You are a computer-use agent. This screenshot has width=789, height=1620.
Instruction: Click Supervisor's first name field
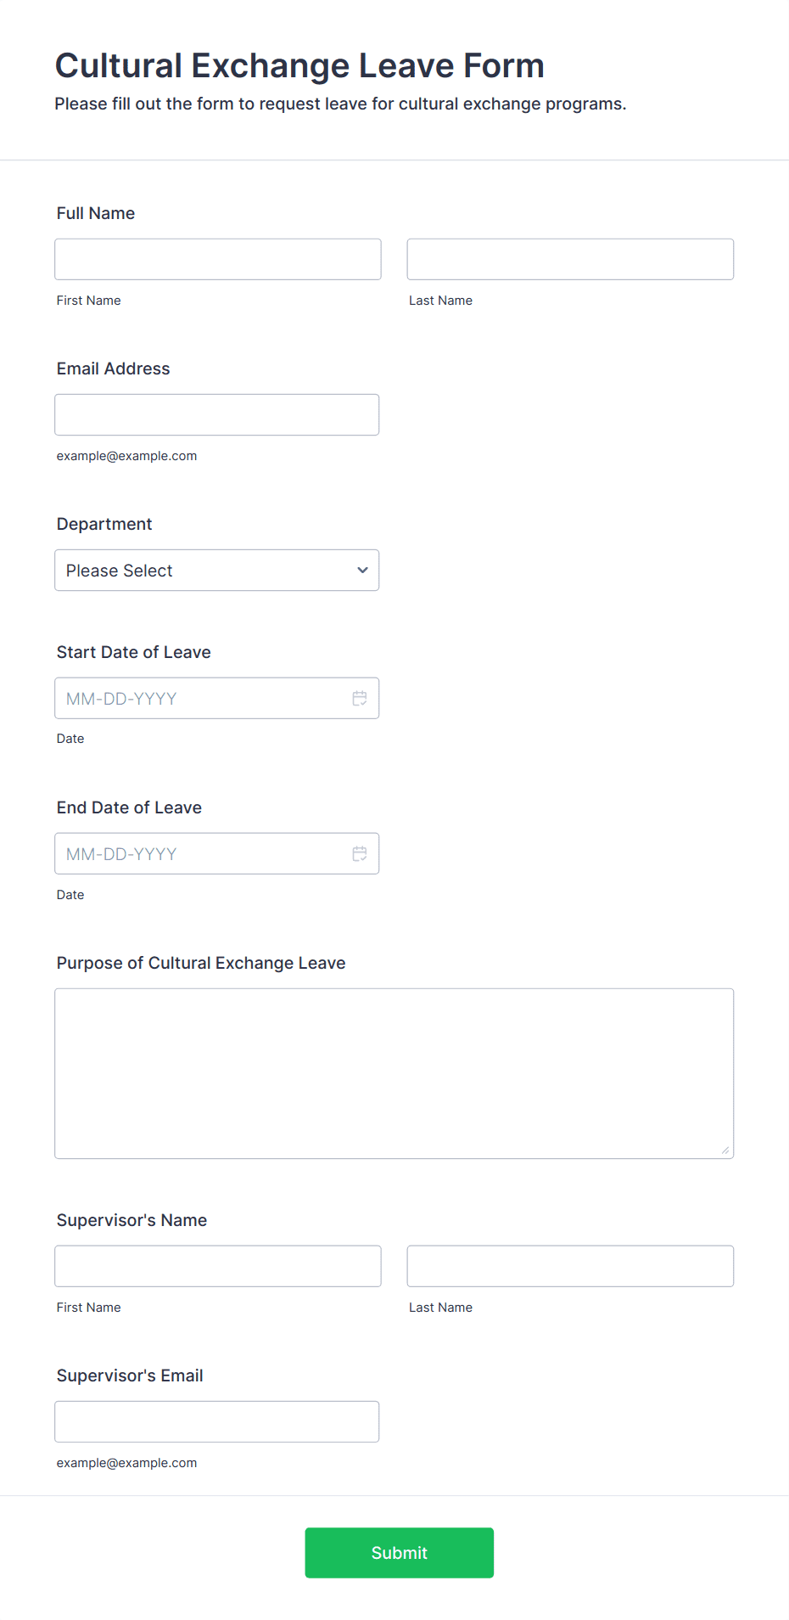[218, 1266]
